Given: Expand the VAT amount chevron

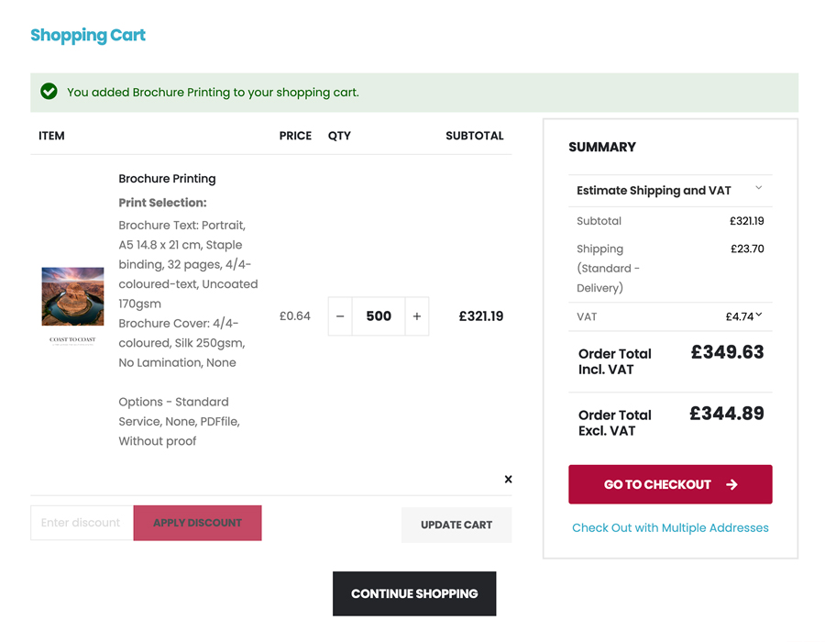Looking at the screenshot, I should [x=759, y=315].
